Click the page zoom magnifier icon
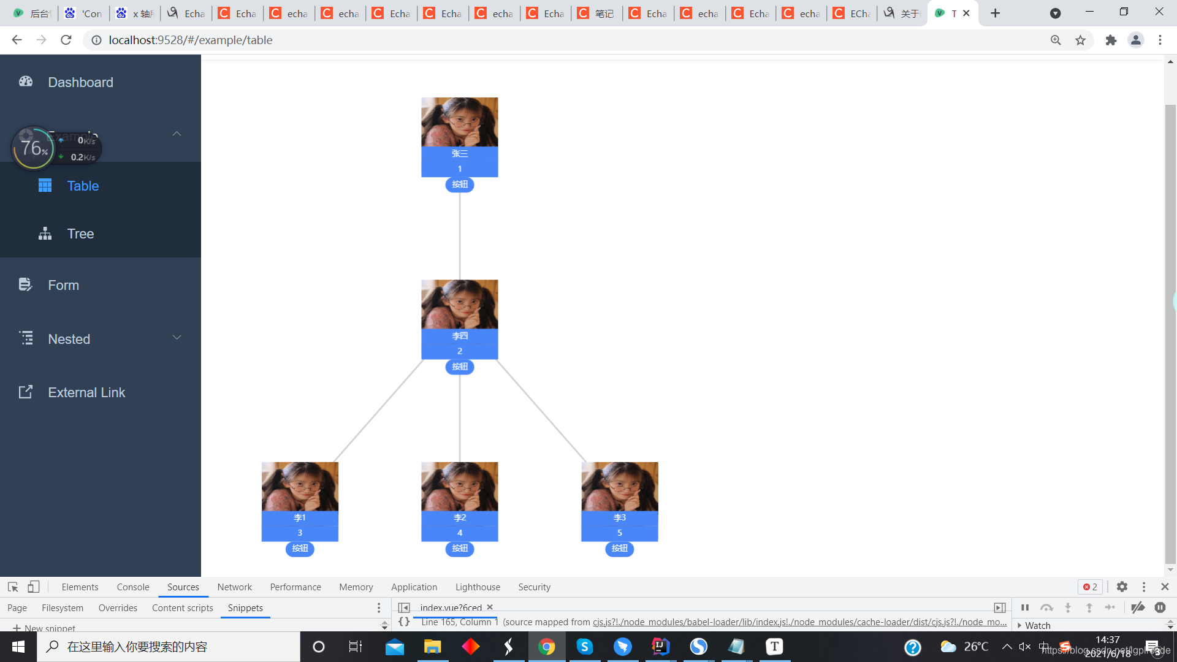Screen dimensions: 1177x662 (1056, 40)
